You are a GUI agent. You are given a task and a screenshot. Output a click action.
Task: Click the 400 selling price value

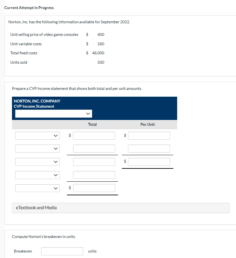(x=101, y=35)
